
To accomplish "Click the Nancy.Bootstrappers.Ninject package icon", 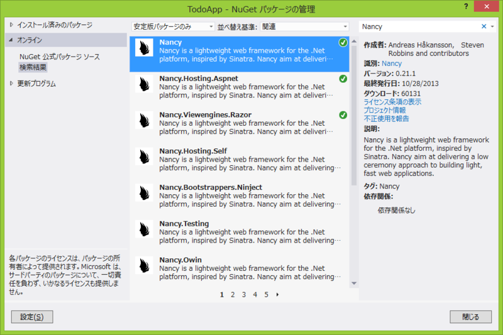I will 144,193.
